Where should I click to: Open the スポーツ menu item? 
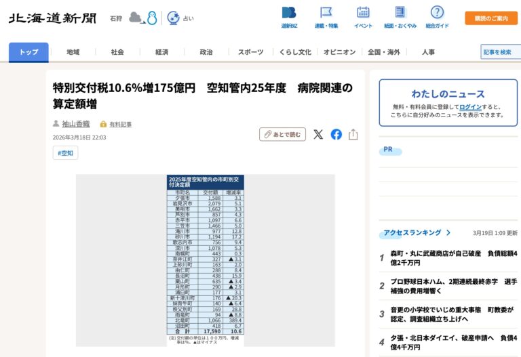click(250, 52)
